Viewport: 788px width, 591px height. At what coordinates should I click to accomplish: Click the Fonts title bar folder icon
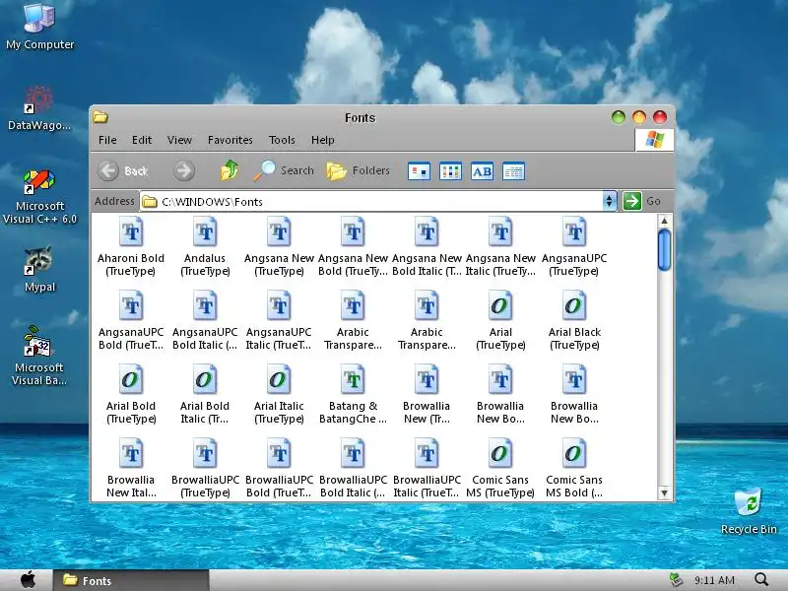click(x=100, y=117)
